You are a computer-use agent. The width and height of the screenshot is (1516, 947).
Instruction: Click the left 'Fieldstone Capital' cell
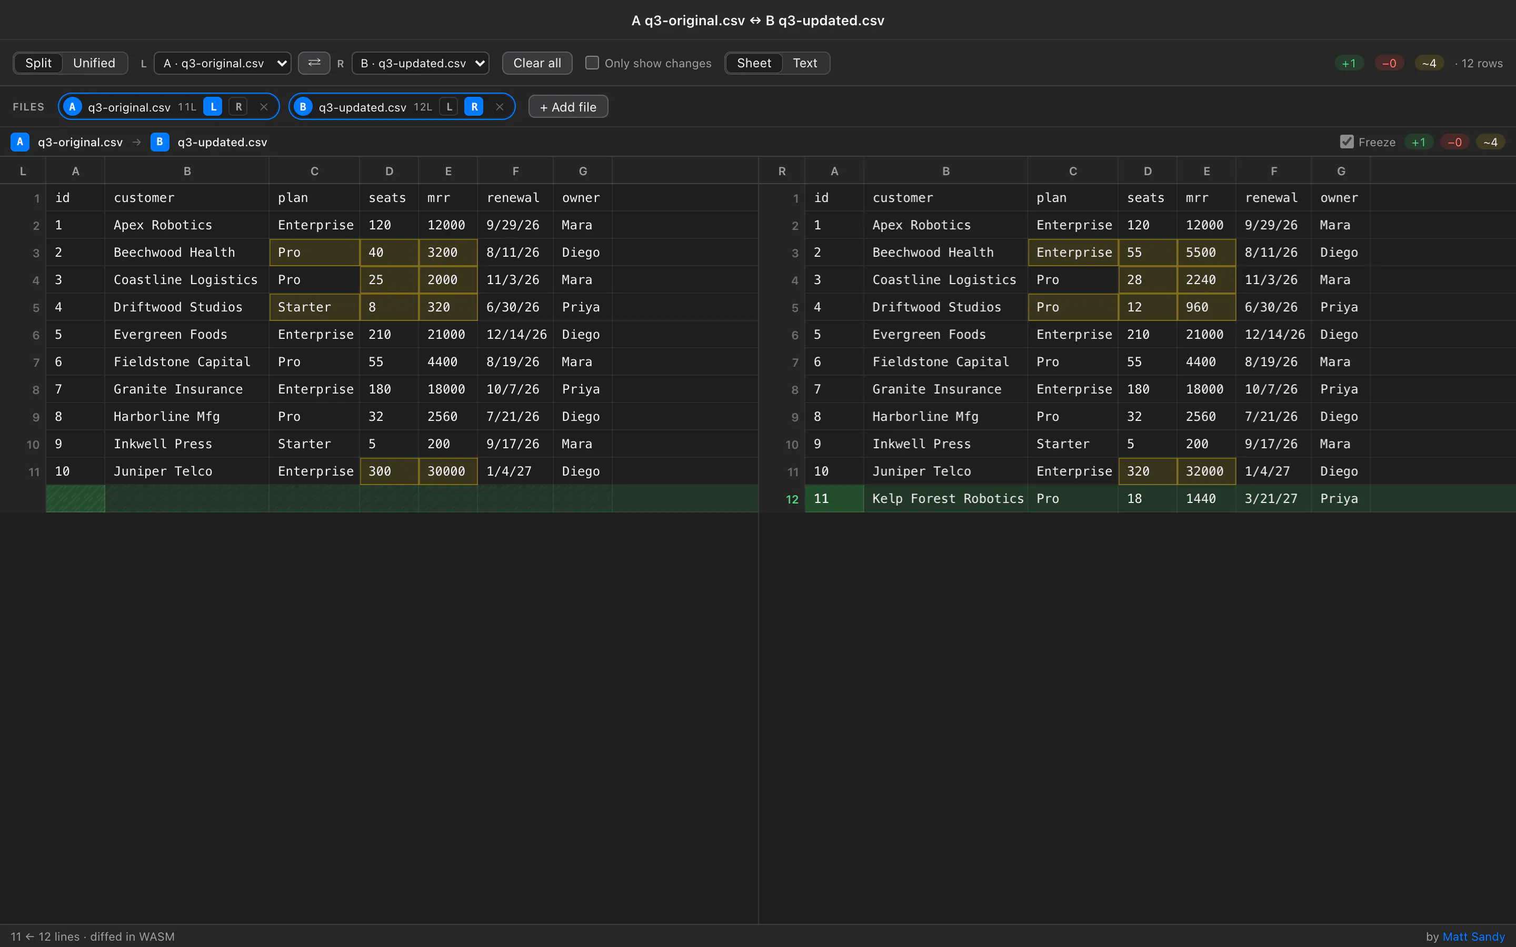pyautogui.click(x=187, y=362)
